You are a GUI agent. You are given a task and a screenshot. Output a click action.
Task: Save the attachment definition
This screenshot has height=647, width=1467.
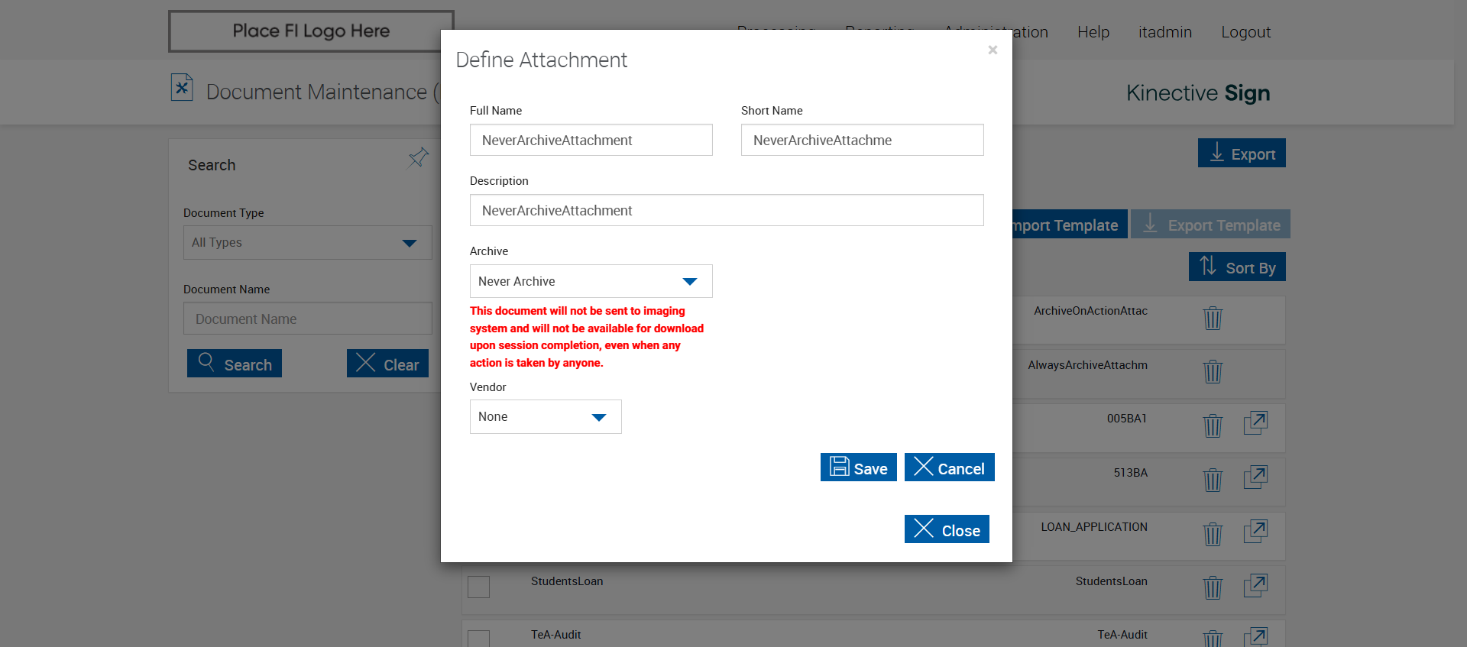point(858,467)
